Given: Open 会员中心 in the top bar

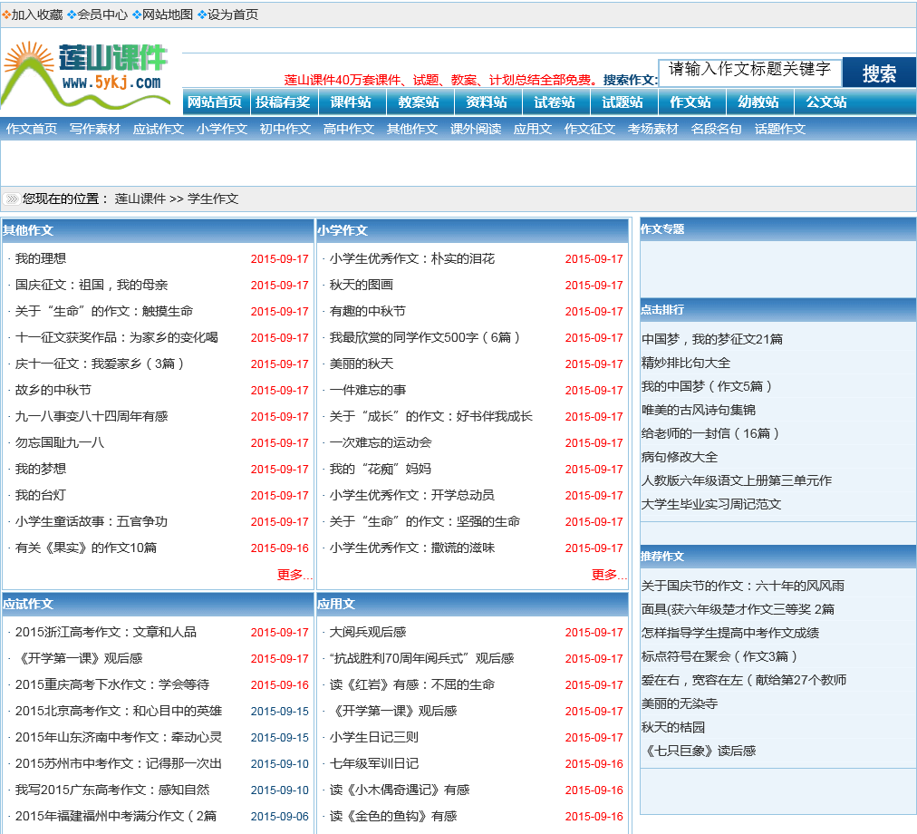Looking at the screenshot, I should pyautogui.click(x=102, y=15).
